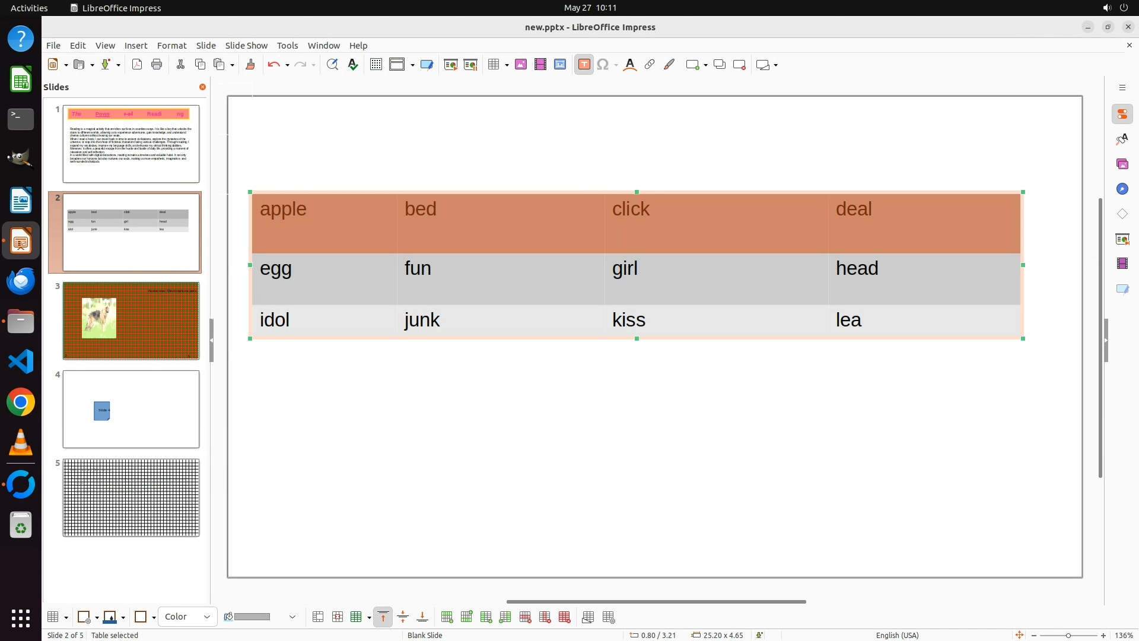Viewport: 1139px width, 641px height.
Task: Click the Start from First Slide icon
Action: [451, 65]
